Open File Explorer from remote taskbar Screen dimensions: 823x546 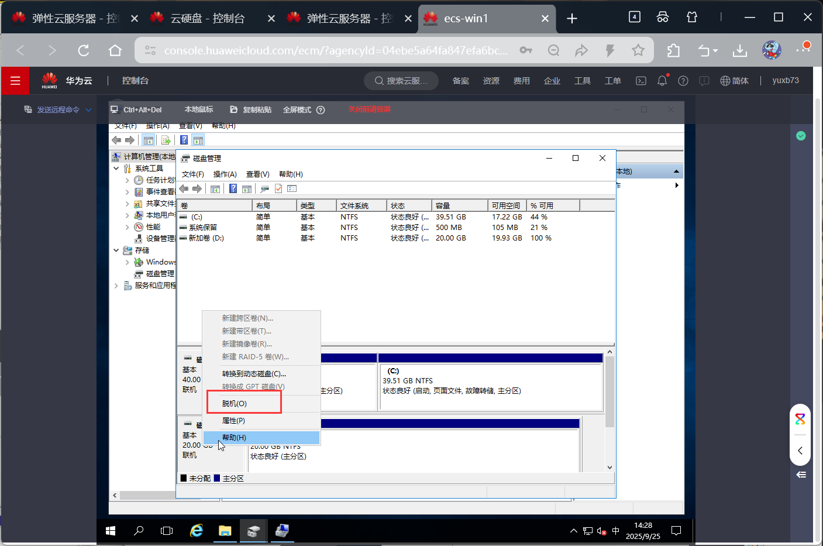(x=225, y=531)
